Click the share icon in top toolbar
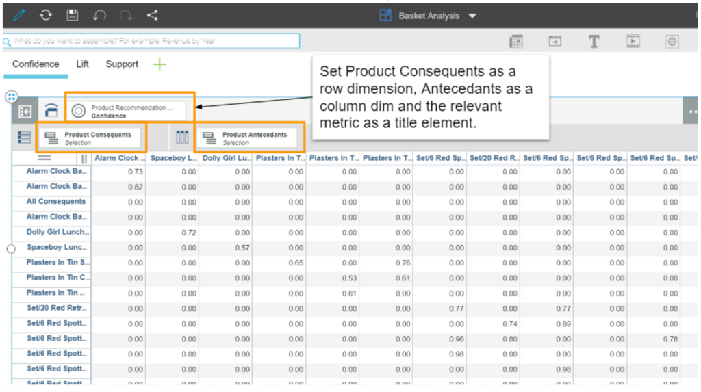 point(152,15)
